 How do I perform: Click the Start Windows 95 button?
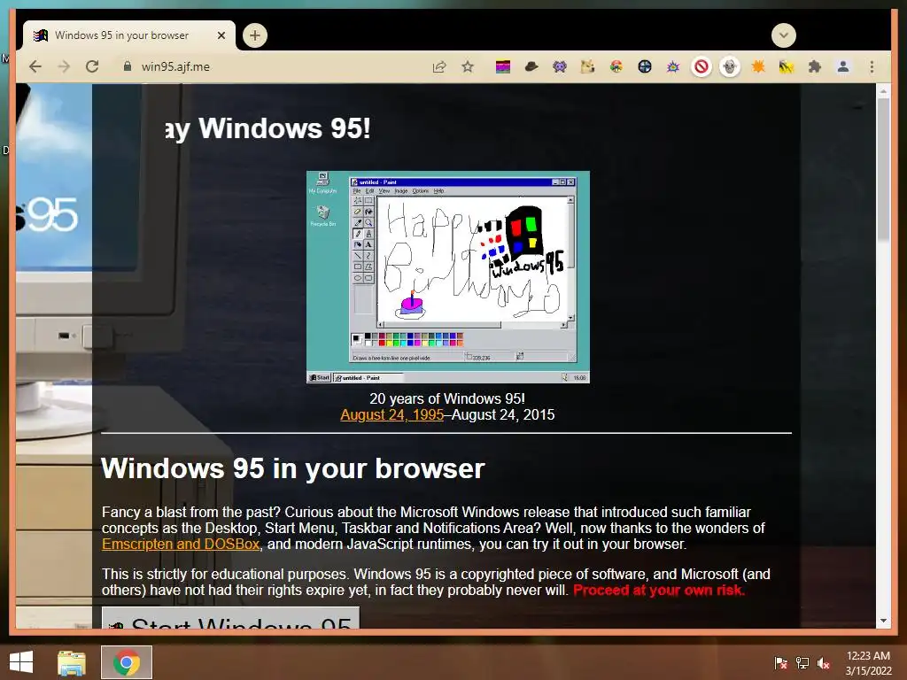point(231,617)
